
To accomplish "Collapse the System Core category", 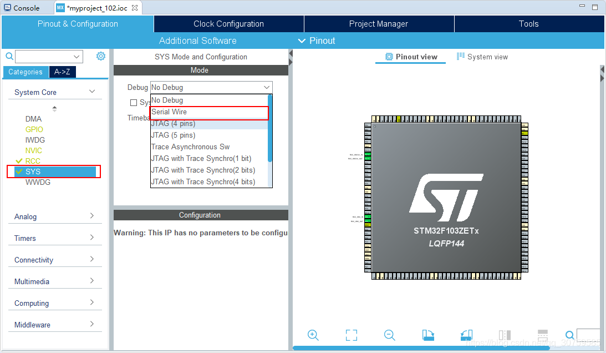I will click(x=92, y=92).
